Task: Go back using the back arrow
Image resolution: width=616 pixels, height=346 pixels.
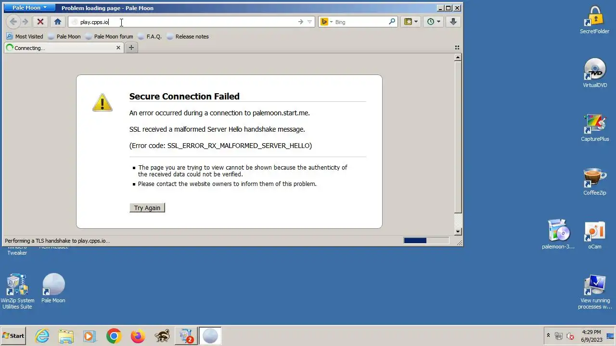Action: [x=13, y=22]
